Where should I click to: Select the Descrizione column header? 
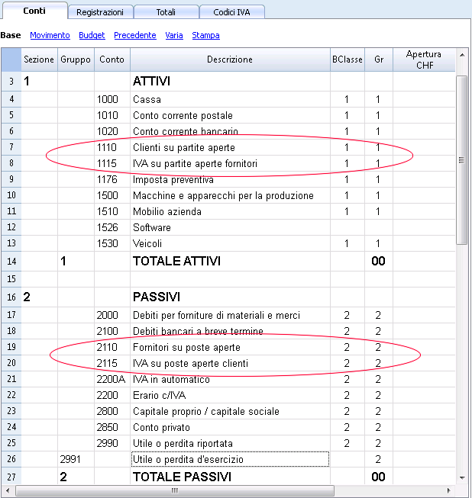[230, 59]
